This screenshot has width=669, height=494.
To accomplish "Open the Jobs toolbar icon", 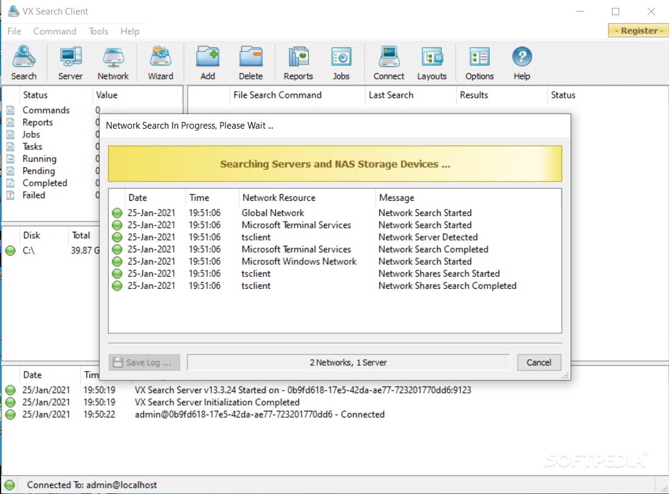I will [341, 63].
